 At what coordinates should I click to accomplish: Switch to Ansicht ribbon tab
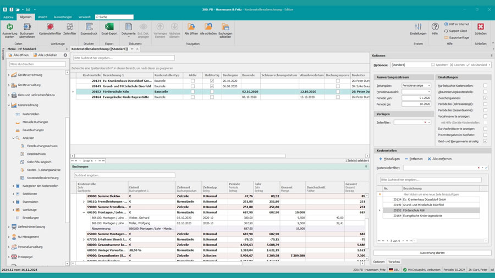[x=42, y=17]
